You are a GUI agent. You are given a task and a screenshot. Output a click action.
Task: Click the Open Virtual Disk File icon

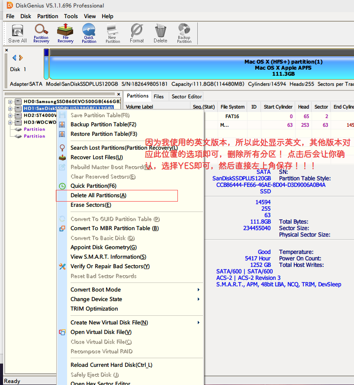pyautogui.click(x=62, y=333)
